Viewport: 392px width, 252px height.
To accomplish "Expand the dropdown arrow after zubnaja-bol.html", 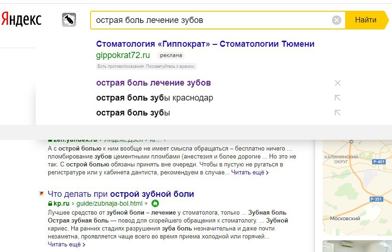I will tap(146, 204).
